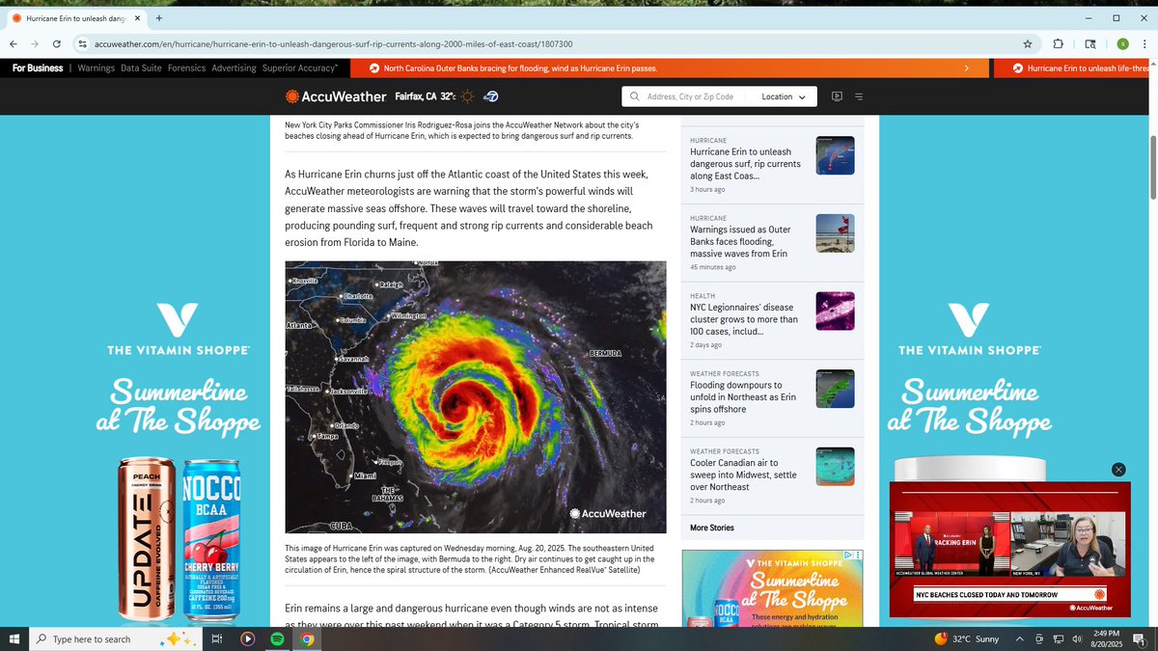Click the More Stories heading
Image resolution: width=1158 pixels, height=651 pixels.
pos(712,528)
